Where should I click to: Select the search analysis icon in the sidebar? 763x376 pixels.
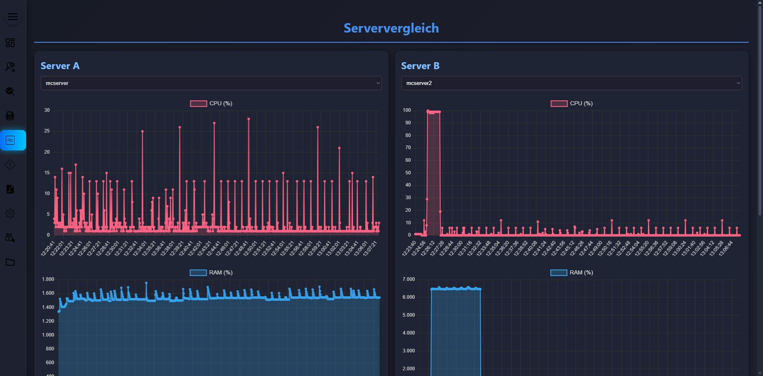point(10,67)
